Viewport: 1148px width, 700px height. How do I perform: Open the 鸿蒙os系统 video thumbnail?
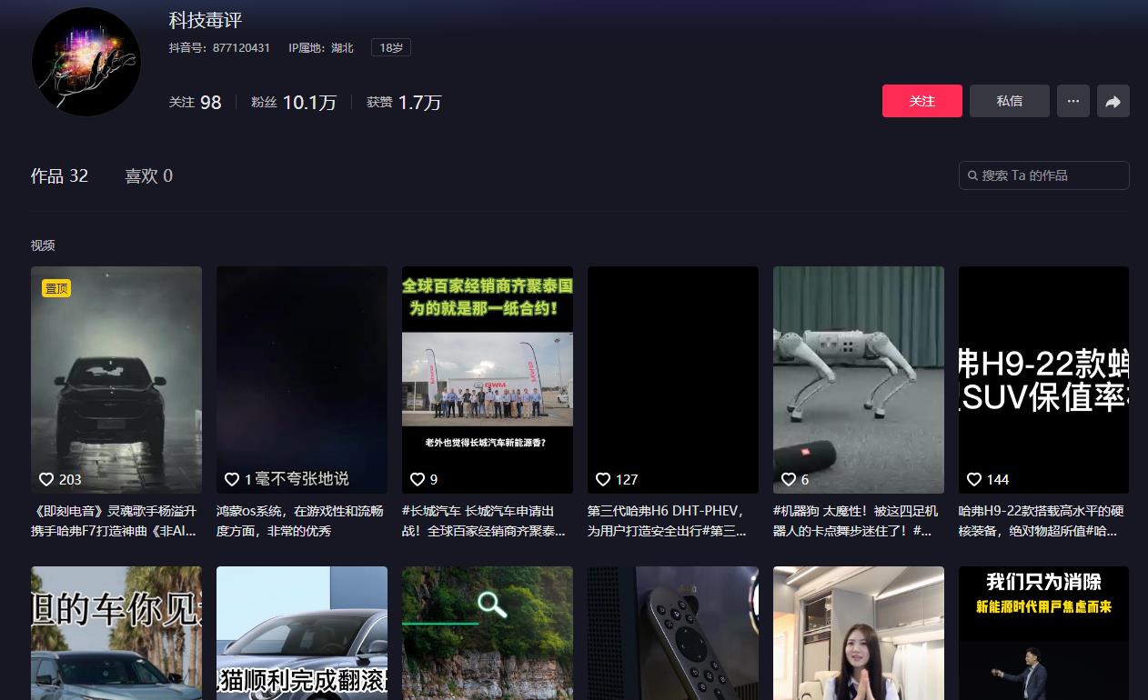[x=302, y=380]
